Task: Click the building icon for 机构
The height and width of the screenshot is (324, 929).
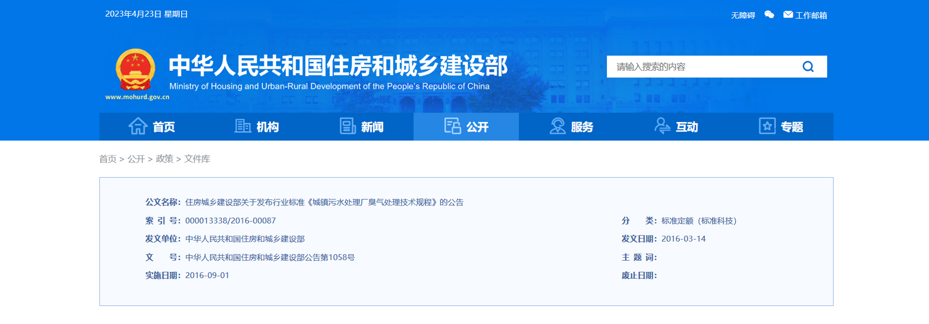Action: [243, 126]
